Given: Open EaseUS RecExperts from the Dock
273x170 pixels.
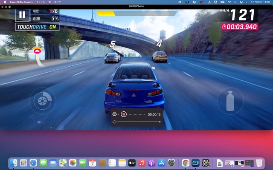Looking at the screenshot, I should click(195, 163).
